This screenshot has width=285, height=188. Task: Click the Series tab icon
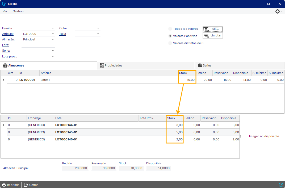(200, 65)
